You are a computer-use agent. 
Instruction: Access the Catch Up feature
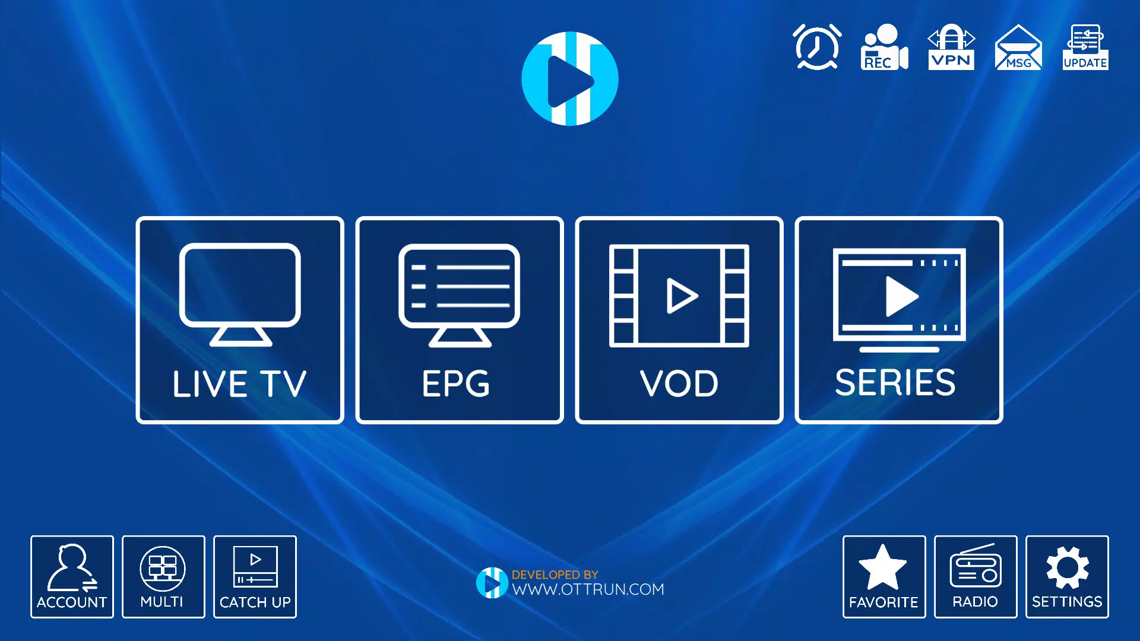(255, 577)
